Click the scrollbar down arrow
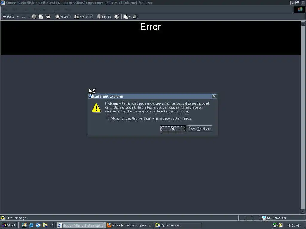Screen dimensions: 306x229 tap(303, 211)
